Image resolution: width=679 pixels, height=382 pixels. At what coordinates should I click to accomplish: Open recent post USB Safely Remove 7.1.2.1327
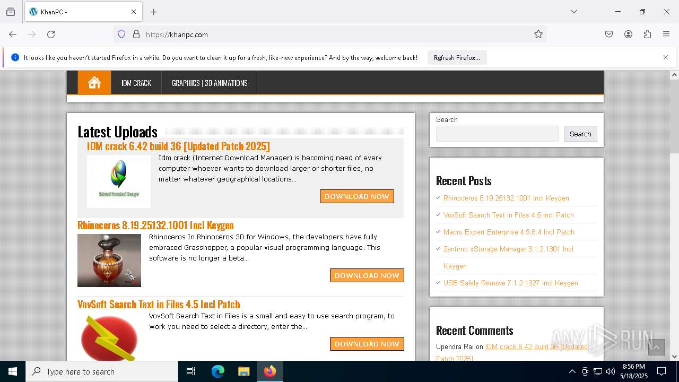[511, 283]
